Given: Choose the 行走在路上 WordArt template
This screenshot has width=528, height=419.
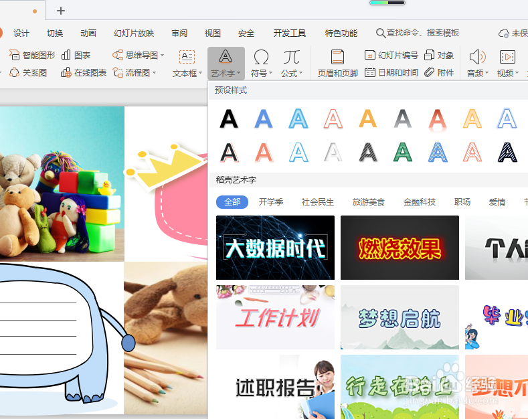Looking at the screenshot, I should pyautogui.click(x=400, y=387).
